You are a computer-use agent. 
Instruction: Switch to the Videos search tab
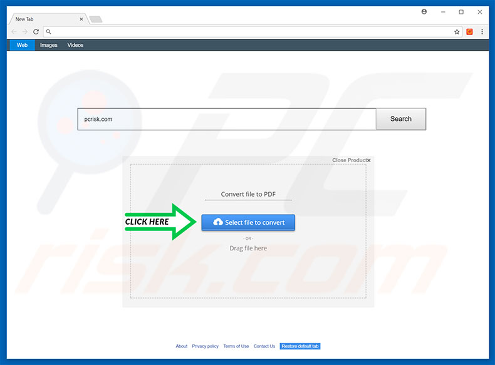[75, 45]
